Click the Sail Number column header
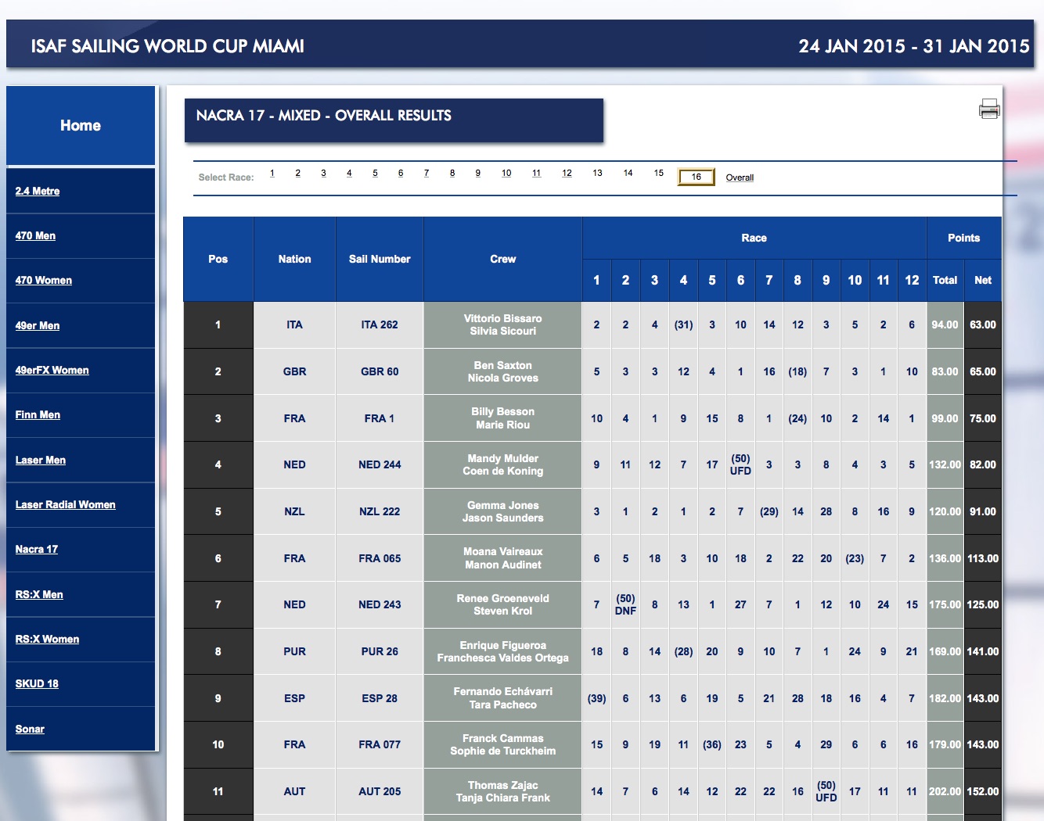 pyautogui.click(x=380, y=259)
